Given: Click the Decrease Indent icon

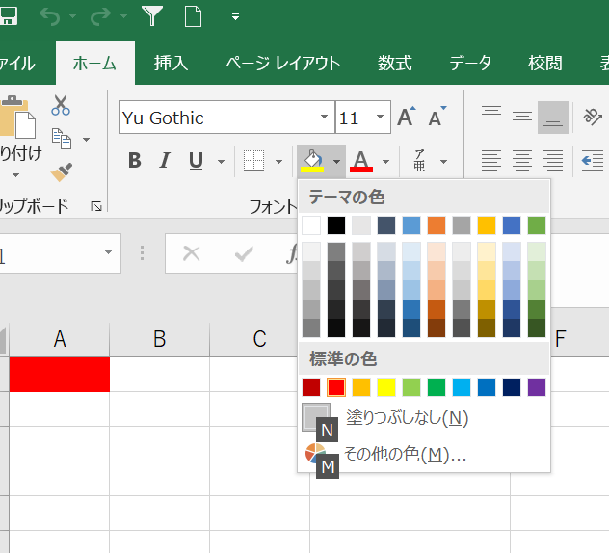Looking at the screenshot, I should click(593, 160).
